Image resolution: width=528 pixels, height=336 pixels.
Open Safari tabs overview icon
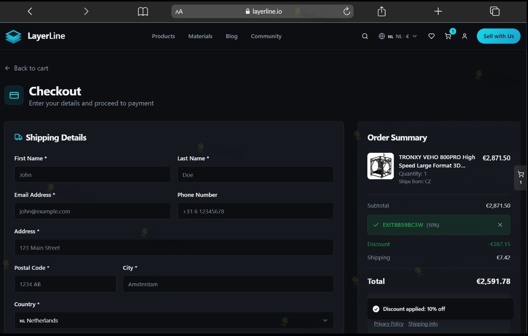pos(495,12)
